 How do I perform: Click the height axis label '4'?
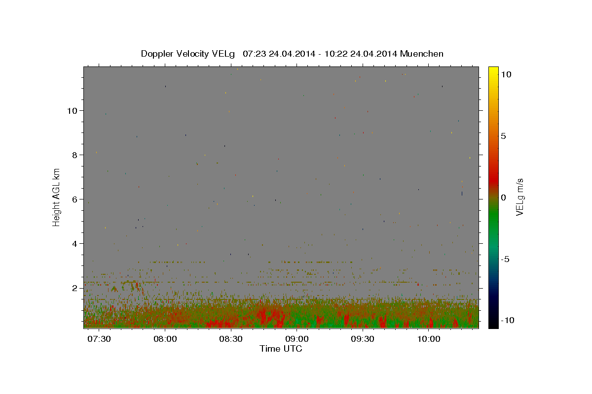(x=75, y=244)
